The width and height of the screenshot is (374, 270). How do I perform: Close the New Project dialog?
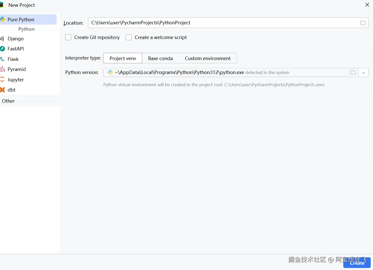coord(367,5)
